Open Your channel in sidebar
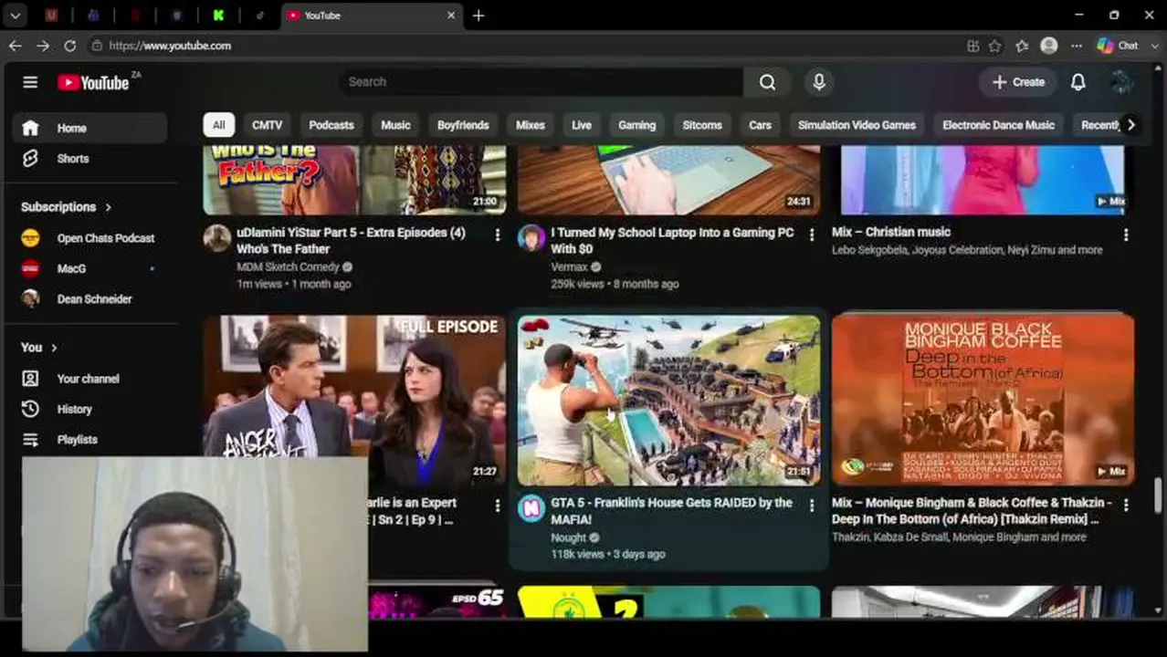Image resolution: width=1167 pixels, height=657 pixels. tap(89, 379)
